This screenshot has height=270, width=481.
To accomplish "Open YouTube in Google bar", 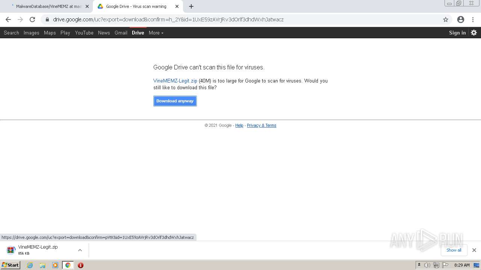I will (x=84, y=33).
